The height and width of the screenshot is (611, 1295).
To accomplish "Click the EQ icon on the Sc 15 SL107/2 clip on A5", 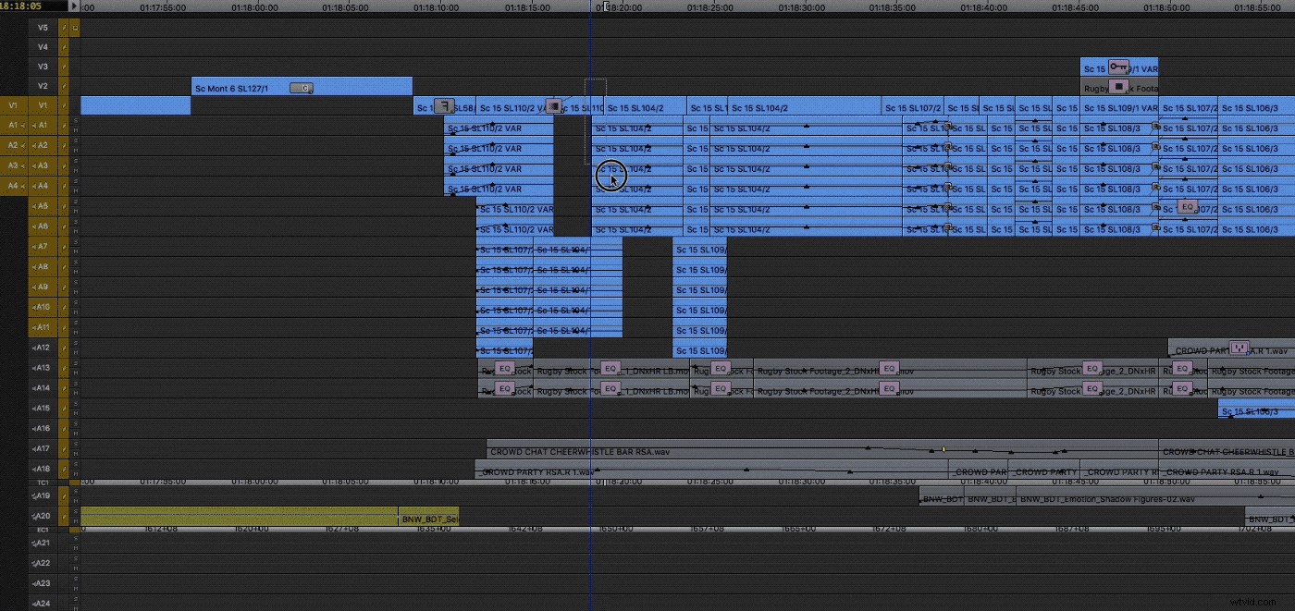I will coord(1188,207).
